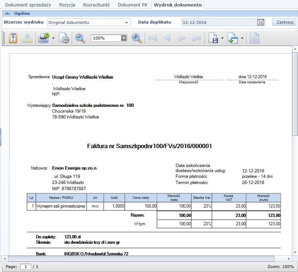
Task: Click the buyer name Enion Energia sp.zo.o.
Action: pyautogui.click(x=75, y=168)
